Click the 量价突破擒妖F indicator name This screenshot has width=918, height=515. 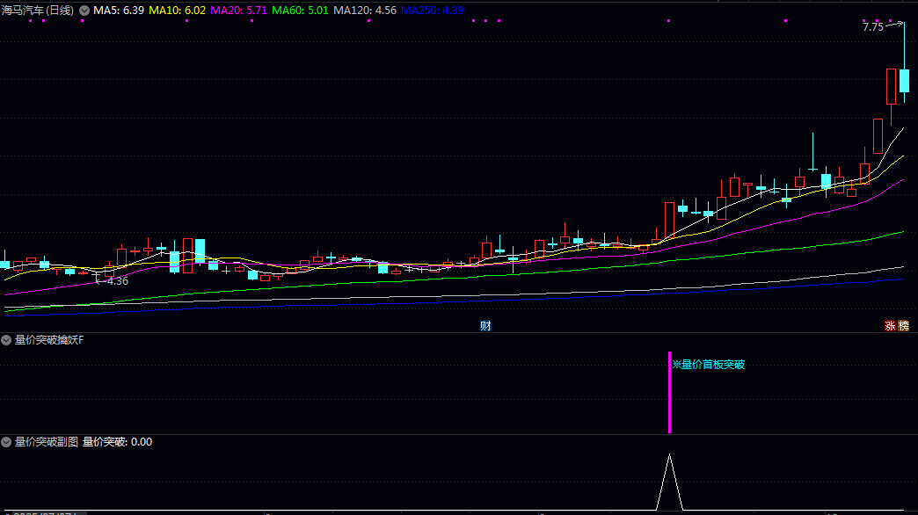[x=49, y=340]
